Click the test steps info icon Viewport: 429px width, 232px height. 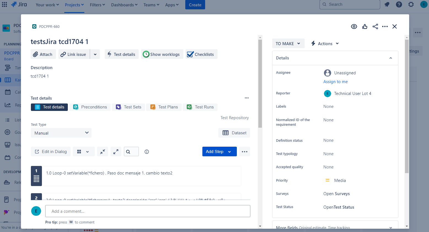click(147, 152)
